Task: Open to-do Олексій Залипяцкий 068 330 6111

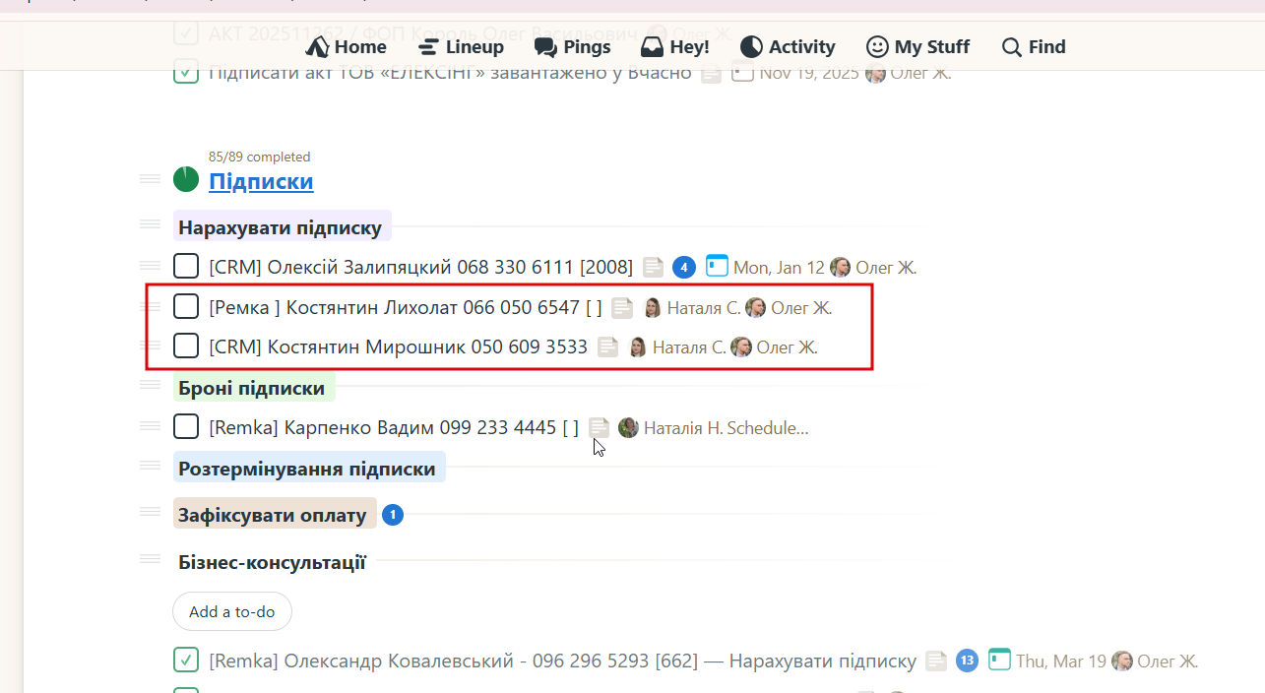Action: point(420,267)
